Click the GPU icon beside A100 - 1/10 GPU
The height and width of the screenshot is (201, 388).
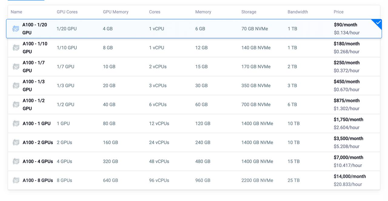pyautogui.click(x=16, y=48)
